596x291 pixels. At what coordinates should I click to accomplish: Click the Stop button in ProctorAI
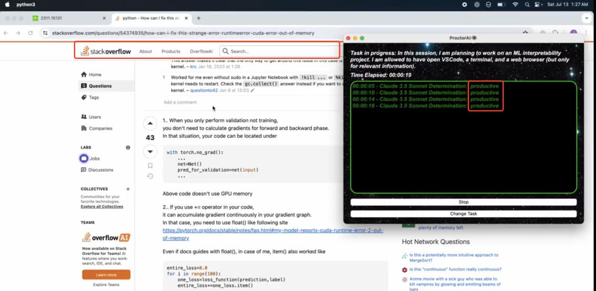pyautogui.click(x=464, y=202)
